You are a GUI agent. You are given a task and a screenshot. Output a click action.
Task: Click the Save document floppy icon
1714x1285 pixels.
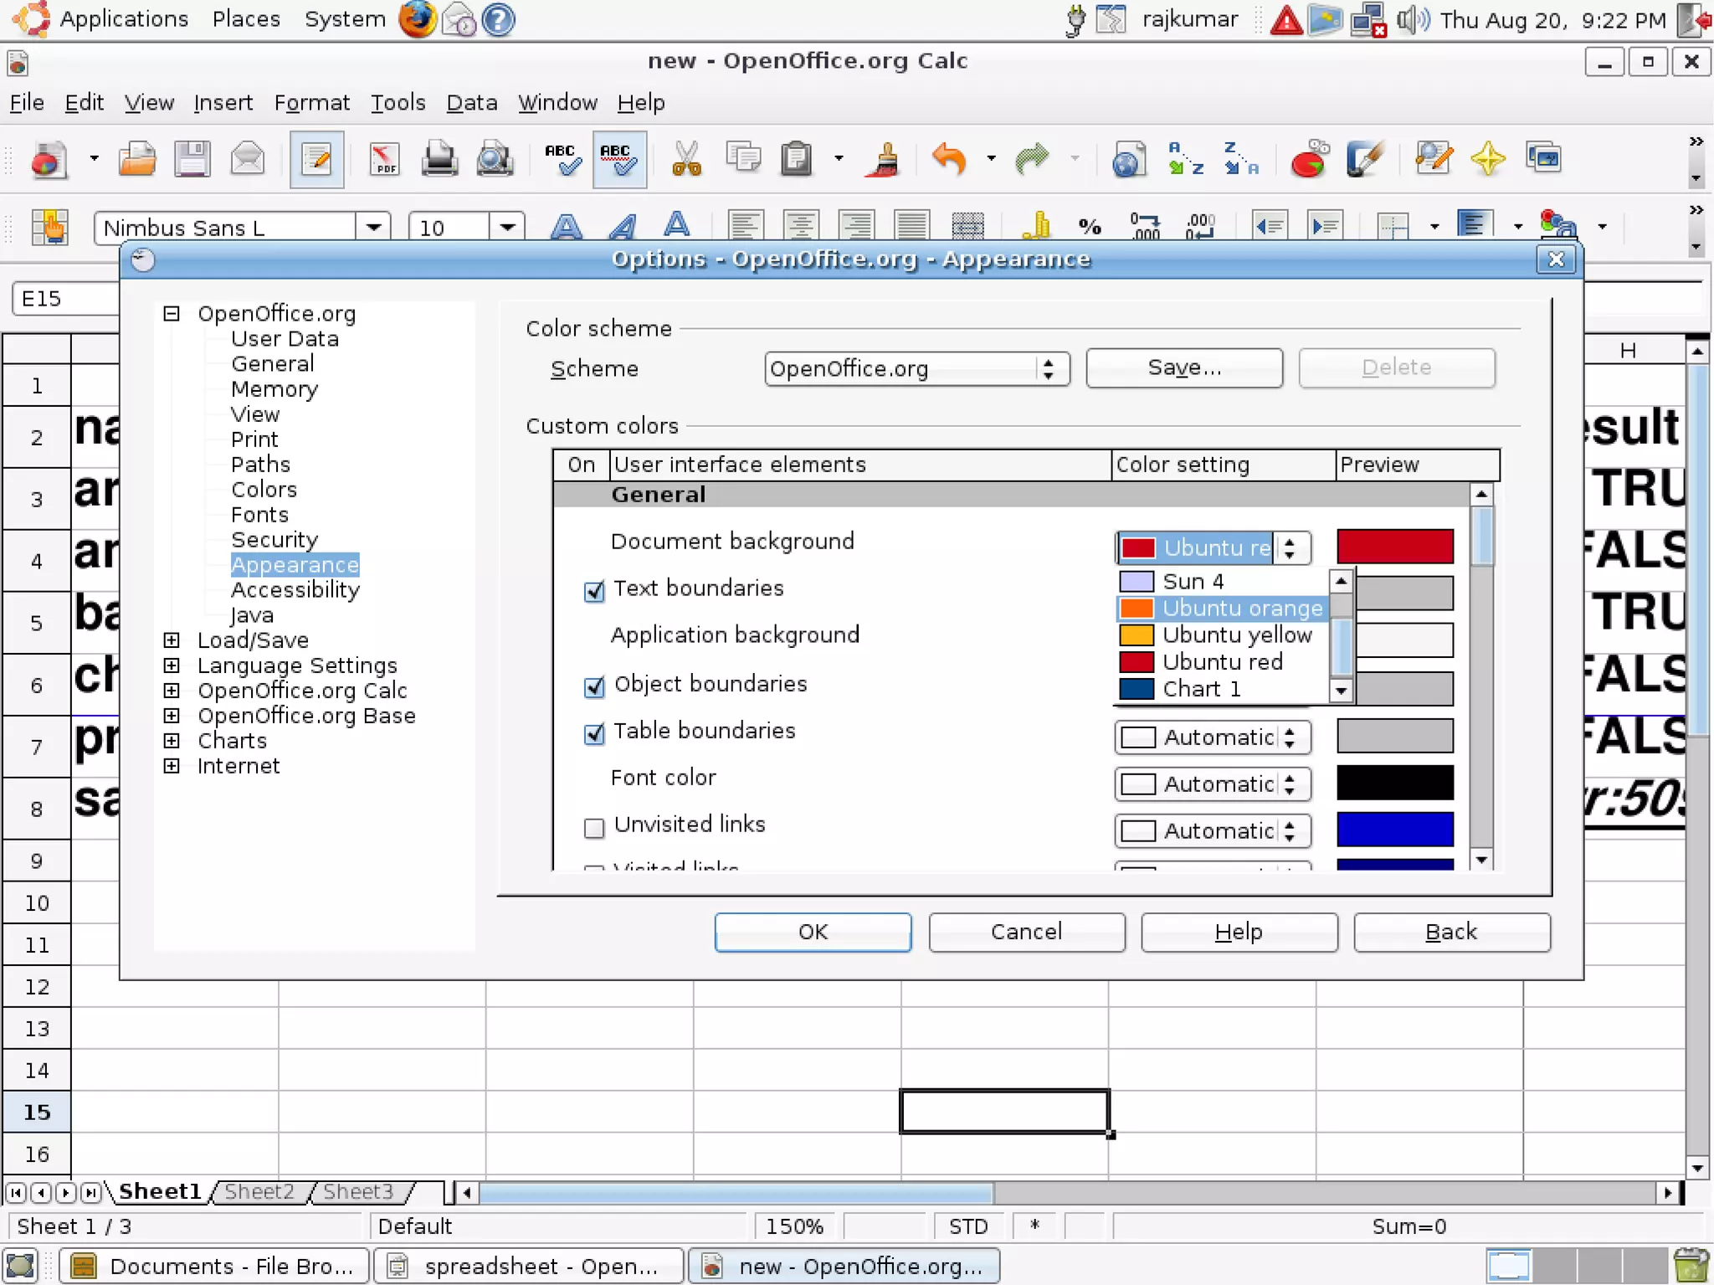pyautogui.click(x=192, y=159)
